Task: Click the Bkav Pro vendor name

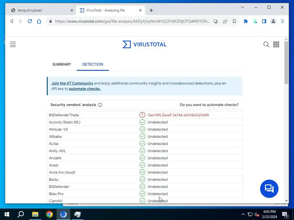Action: (x=56, y=194)
